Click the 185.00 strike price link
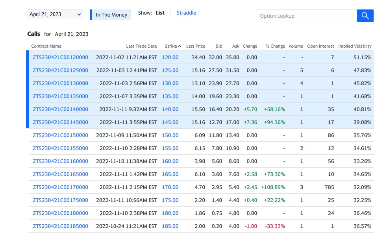Image resolution: width=374 pixels, height=235 pixels. click(x=170, y=226)
